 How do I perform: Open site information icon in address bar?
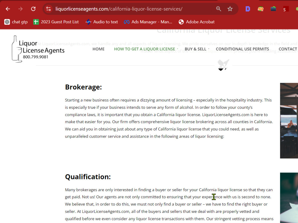[49, 9]
